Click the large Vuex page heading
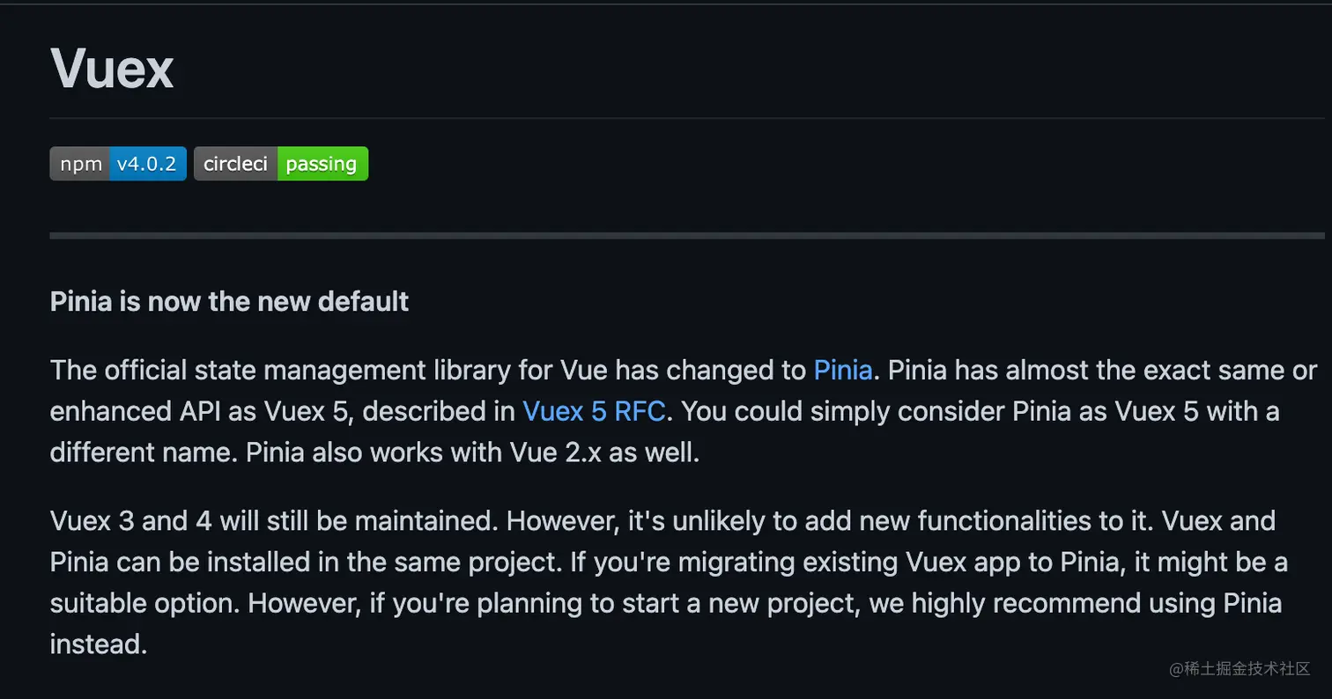This screenshot has height=699, width=1332. tap(112, 68)
